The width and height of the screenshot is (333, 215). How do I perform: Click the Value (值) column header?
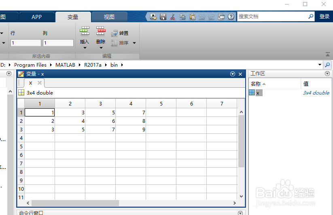click(316, 84)
